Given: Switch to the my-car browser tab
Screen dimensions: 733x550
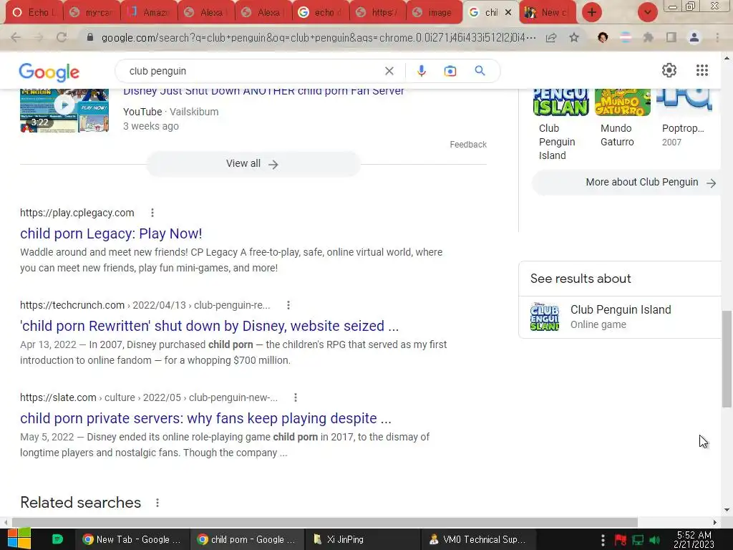Looking at the screenshot, I should click(92, 13).
